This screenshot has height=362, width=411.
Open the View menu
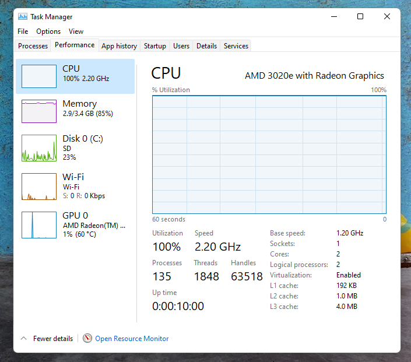tap(76, 31)
